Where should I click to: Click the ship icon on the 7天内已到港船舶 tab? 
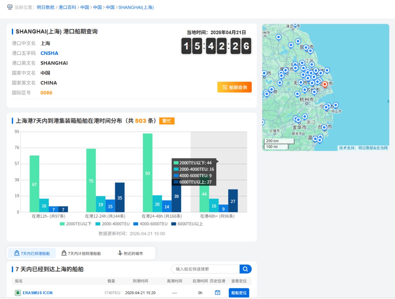point(16,253)
